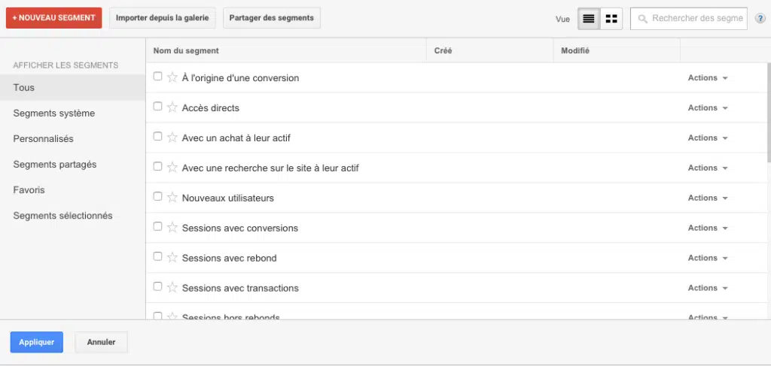Expand Actions menu for 'Nouveaux utilisateurs'
Screen dimensions: 771x366
coord(708,198)
